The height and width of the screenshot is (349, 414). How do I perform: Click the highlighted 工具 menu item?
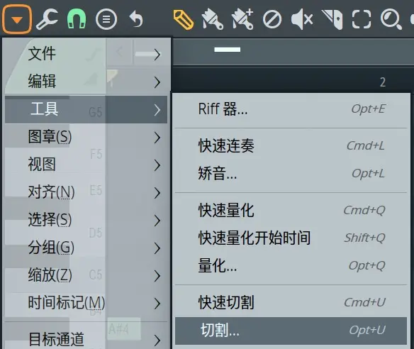[86, 109]
